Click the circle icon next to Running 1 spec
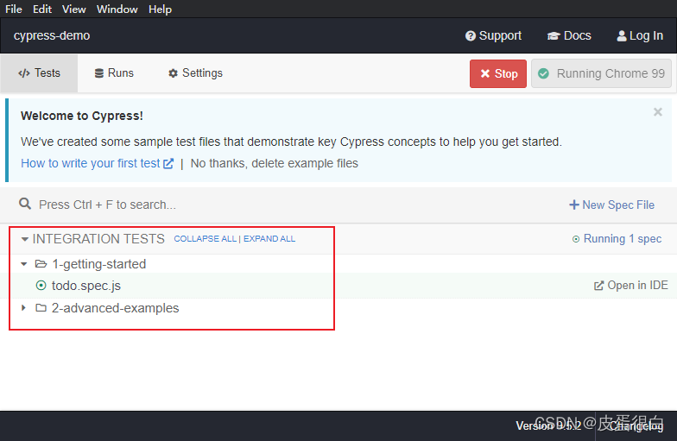The image size is (677, 441). 575,239
